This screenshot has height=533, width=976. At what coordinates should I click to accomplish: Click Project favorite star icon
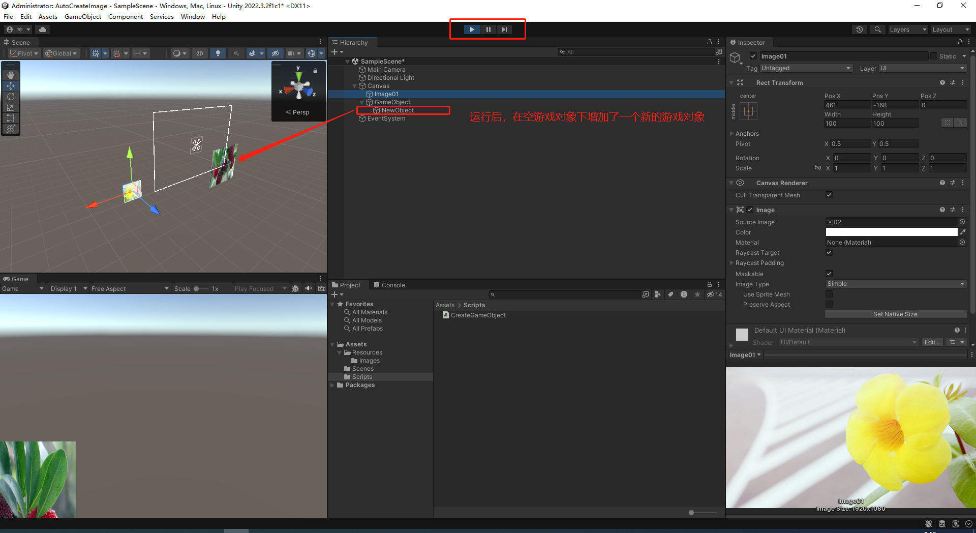pyautogui.click(x=697, y=294)
